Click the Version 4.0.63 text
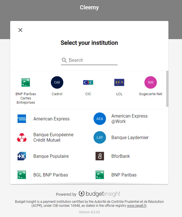Screen dimensions: 182x217 (89, 212)
